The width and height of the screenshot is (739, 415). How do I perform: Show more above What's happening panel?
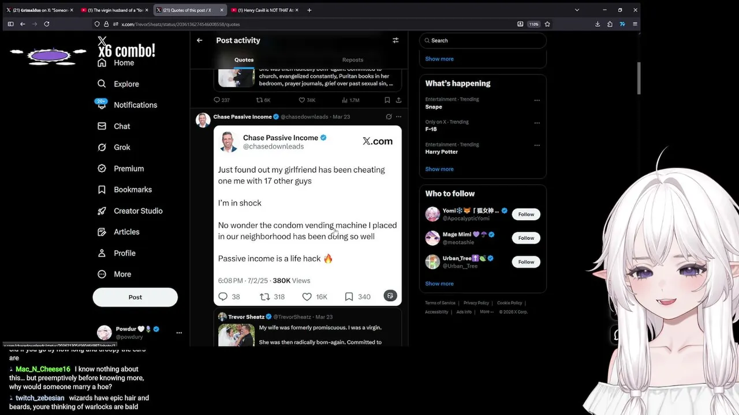[439, 59]
